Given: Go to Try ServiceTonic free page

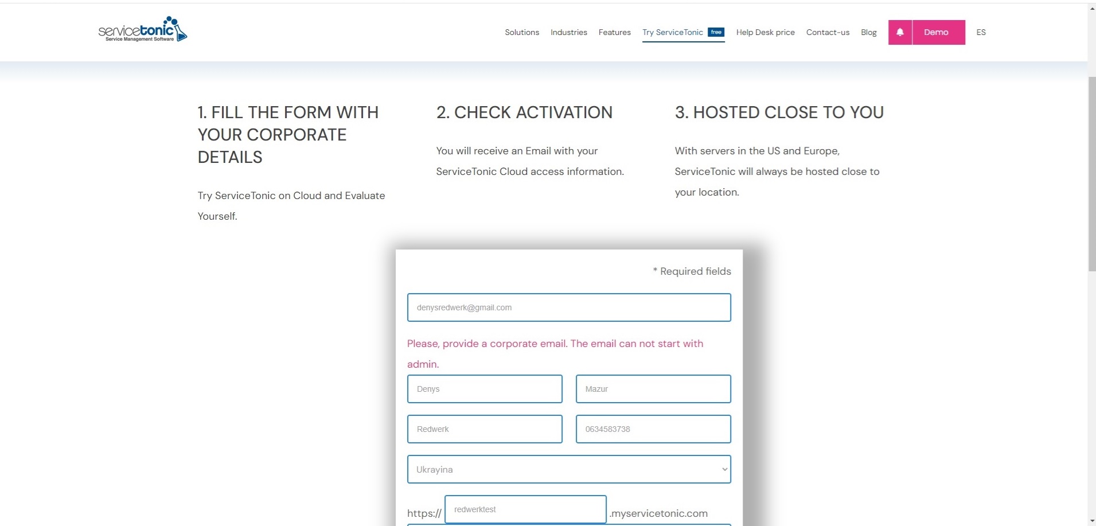Looking at the screenshot, I should tap(684, 32).
